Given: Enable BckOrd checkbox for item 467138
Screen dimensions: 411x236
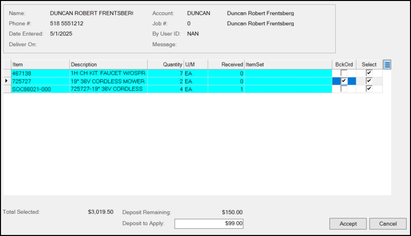Looking at the screenshot, I should [344, 73].
